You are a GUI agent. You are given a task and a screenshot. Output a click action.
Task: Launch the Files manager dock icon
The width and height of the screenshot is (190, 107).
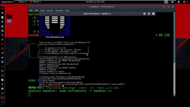point(2,17)
